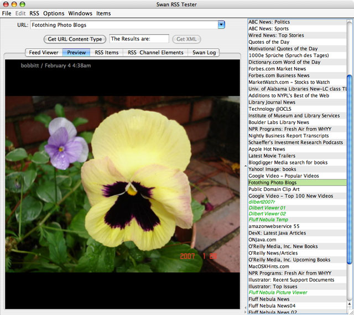The image size is (354, 315).
Task: Click the Get URL Content Type button
Action: click(x=75, y=39)
